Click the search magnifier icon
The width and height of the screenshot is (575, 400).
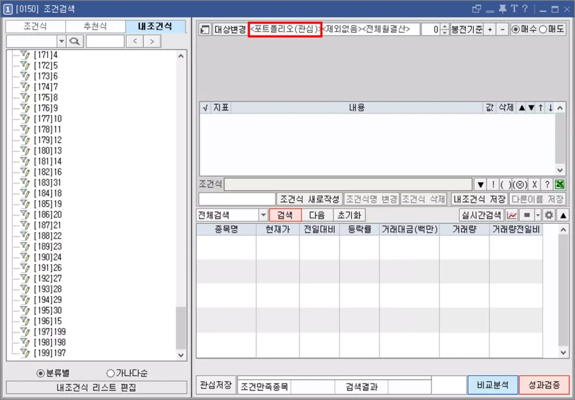[x=75, y=41]
